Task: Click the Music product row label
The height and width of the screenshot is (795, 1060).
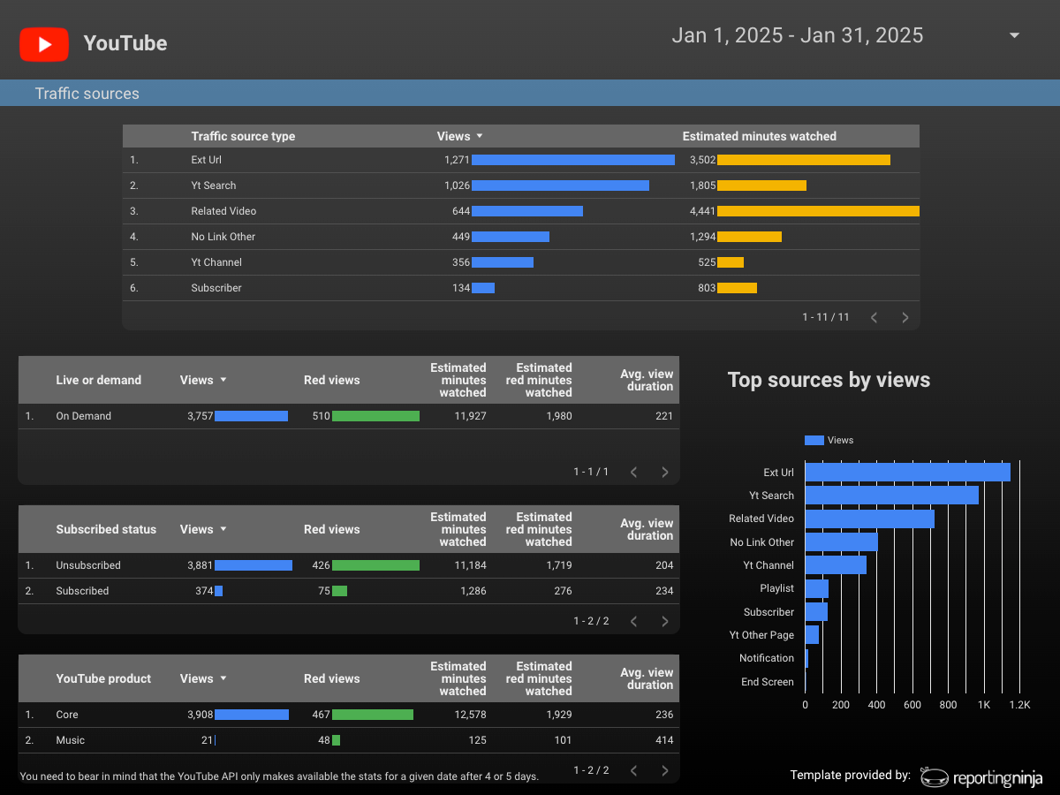Action: pyautogui.click(x=71, y=740)
